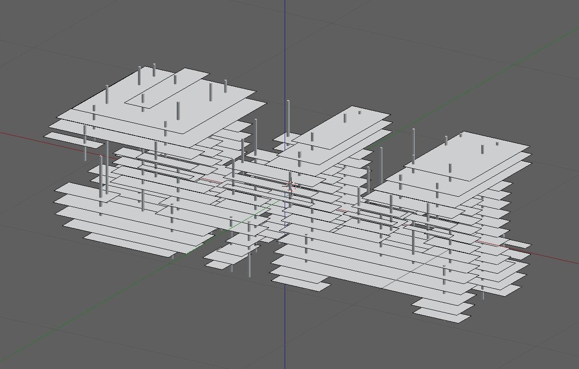Click the blue vertical Z axis line at top
This screenshot has height=369, width=579.
click(285, 46)
